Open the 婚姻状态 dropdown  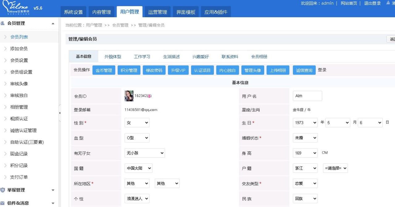pos(305,138)
